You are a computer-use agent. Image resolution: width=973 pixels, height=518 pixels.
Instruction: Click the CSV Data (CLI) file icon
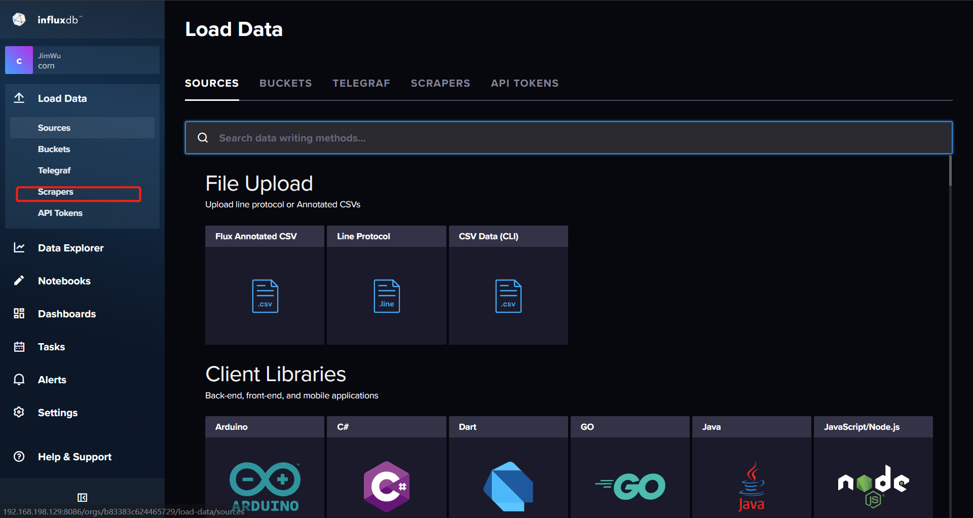coord(508,296)
